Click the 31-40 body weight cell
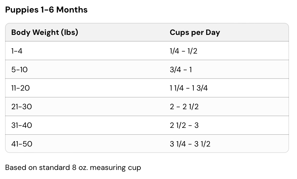The height and width of the screenshot is (179, 297). pyautogui.click(x=22, y=125)
